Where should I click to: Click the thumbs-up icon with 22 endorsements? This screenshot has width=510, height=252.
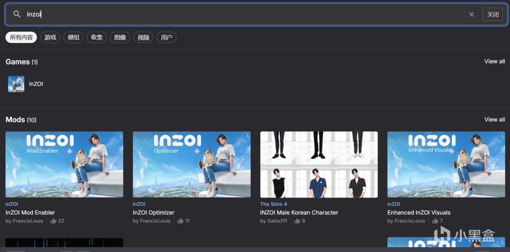(53, 221)
